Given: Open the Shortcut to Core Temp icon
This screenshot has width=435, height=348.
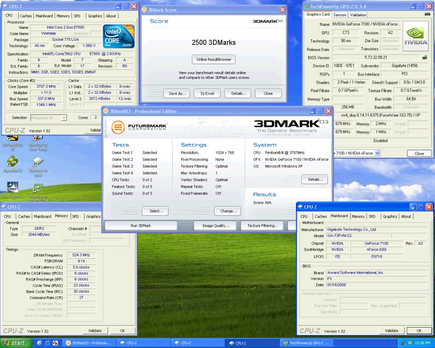Looking at the screenshot, I should tap(38, 143).
